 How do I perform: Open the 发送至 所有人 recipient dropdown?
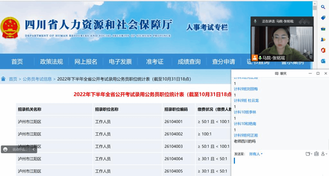[256, 154]
